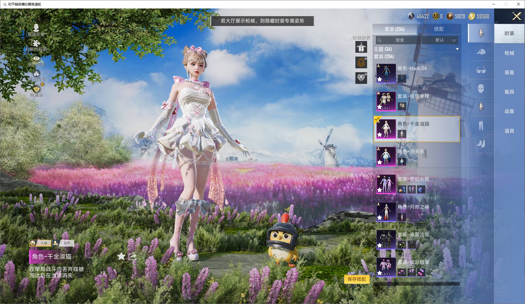Open 展示设置 display settings
The width and height of the screenshot is (525, 304).
pyautogui.click(x=36, y=59)
